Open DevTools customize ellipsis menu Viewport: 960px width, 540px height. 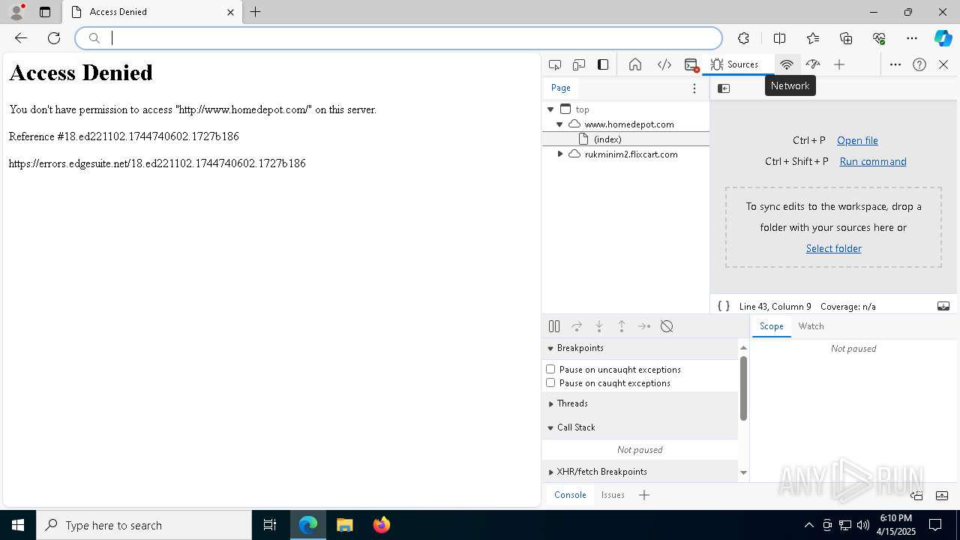point(895,64)
